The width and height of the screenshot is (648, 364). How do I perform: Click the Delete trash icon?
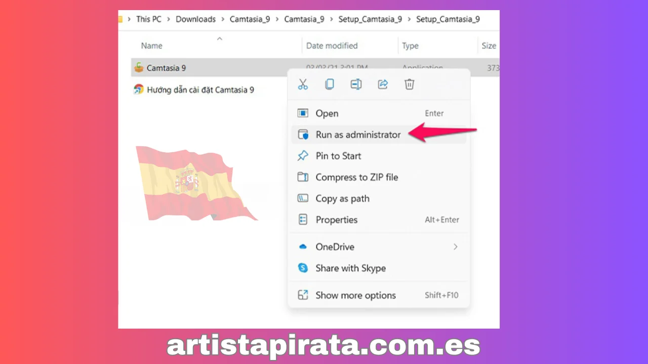tap(410, 84)
